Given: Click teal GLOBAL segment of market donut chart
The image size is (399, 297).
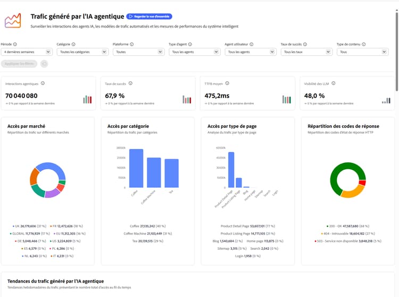Looking at the screenshot, I should (x=38, y=190).
